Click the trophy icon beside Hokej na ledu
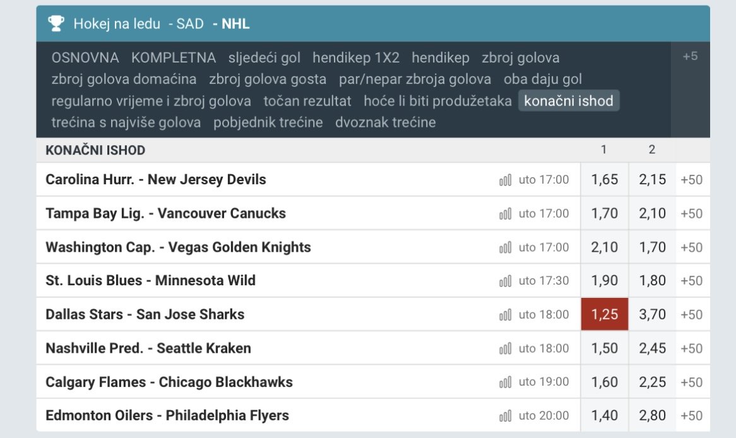736x438 pixels. tap(56, 24)
